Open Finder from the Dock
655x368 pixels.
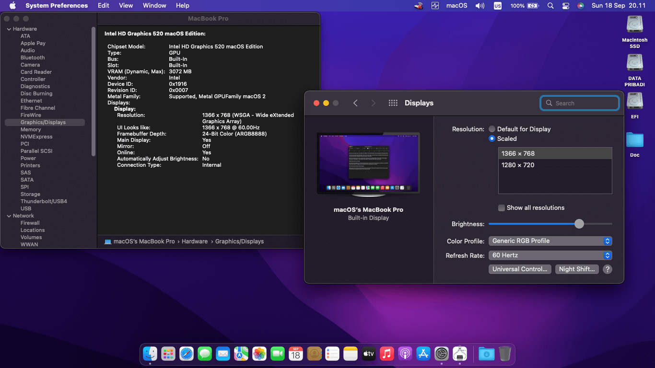click(150, 354)
